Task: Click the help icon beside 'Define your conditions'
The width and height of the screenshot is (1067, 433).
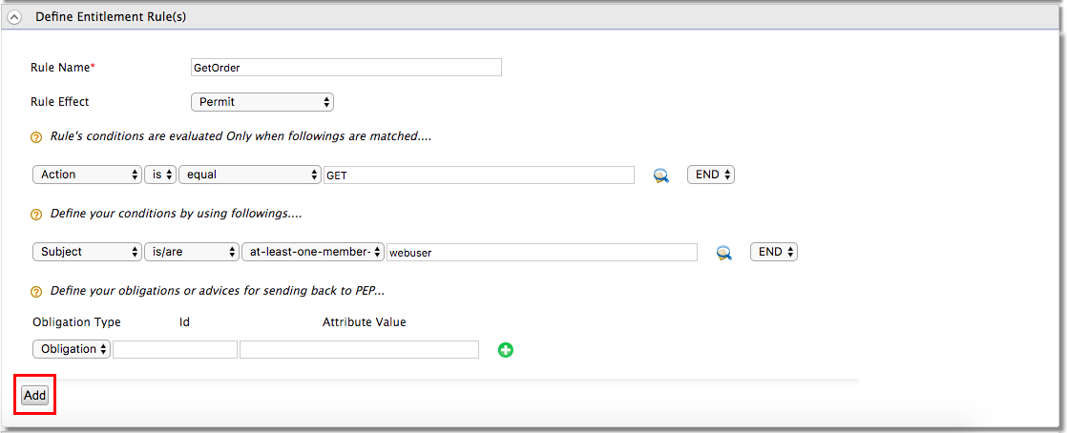Action: coord(37,214)
